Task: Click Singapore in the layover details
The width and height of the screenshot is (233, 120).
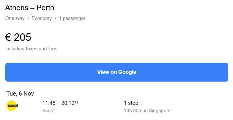Action: click(160, 111)
